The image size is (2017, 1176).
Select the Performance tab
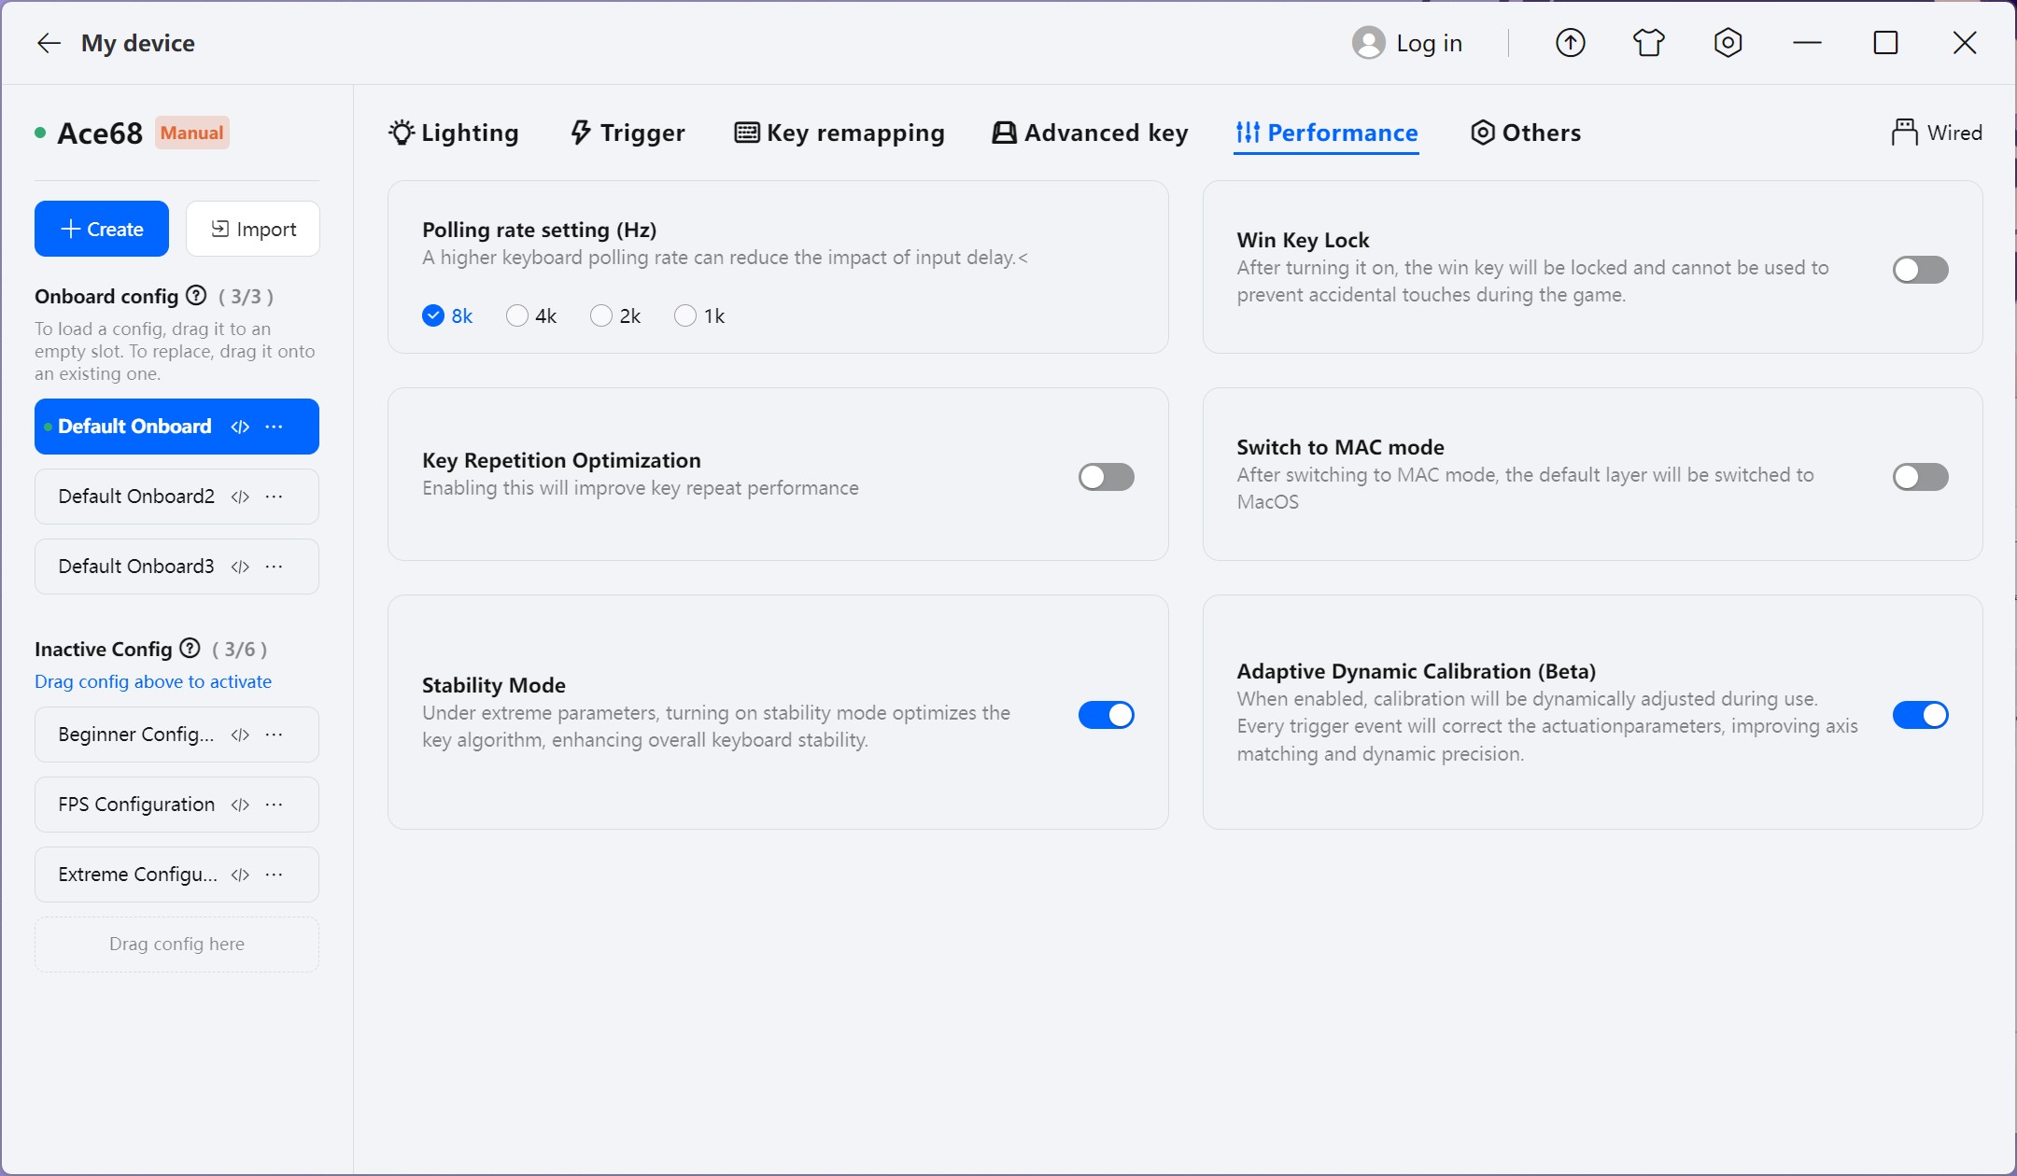click(x=1326, y=133)
